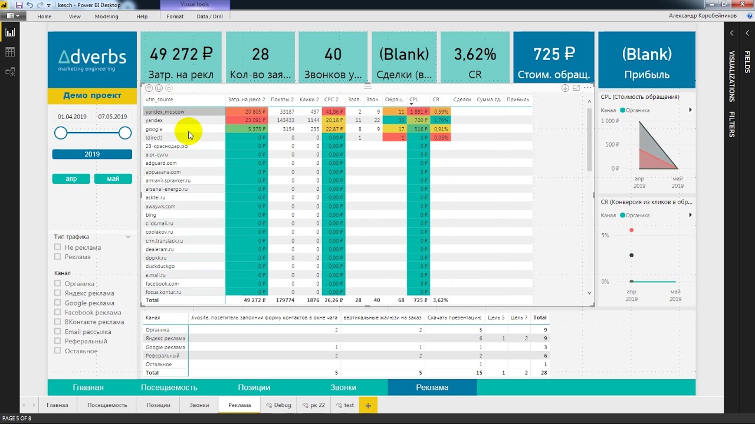The height and width of the screenshot is (424, 755).
Task: Sort table by utm_source column header
Action: (x=159, y=100)
